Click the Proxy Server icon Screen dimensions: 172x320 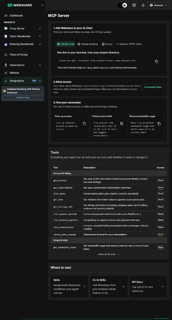click(x=6, y=28)
